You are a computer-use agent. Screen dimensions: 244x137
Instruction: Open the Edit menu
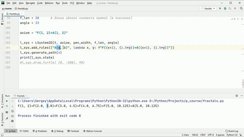(x=14, y=3)
